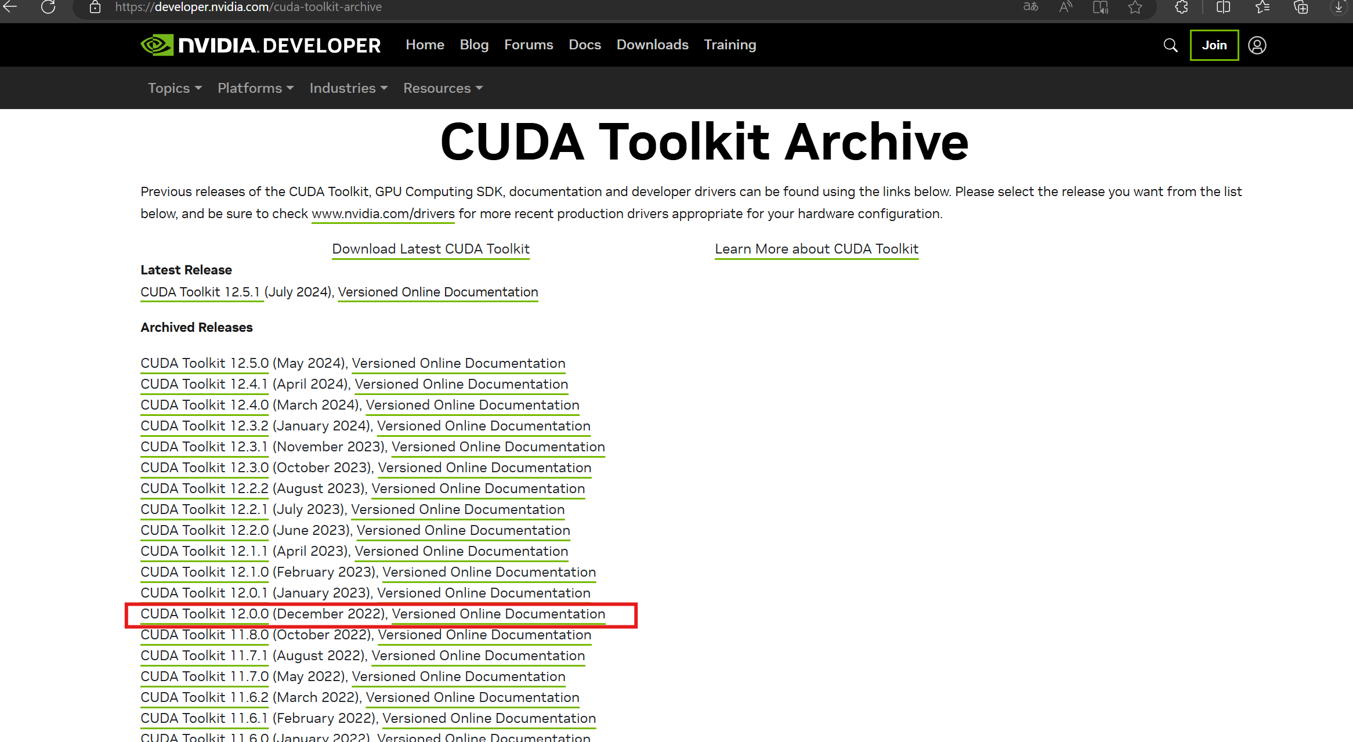1353x742 pixels.
Task: Click Learn More about CUDA Toolkit
Action: (816, 249)
